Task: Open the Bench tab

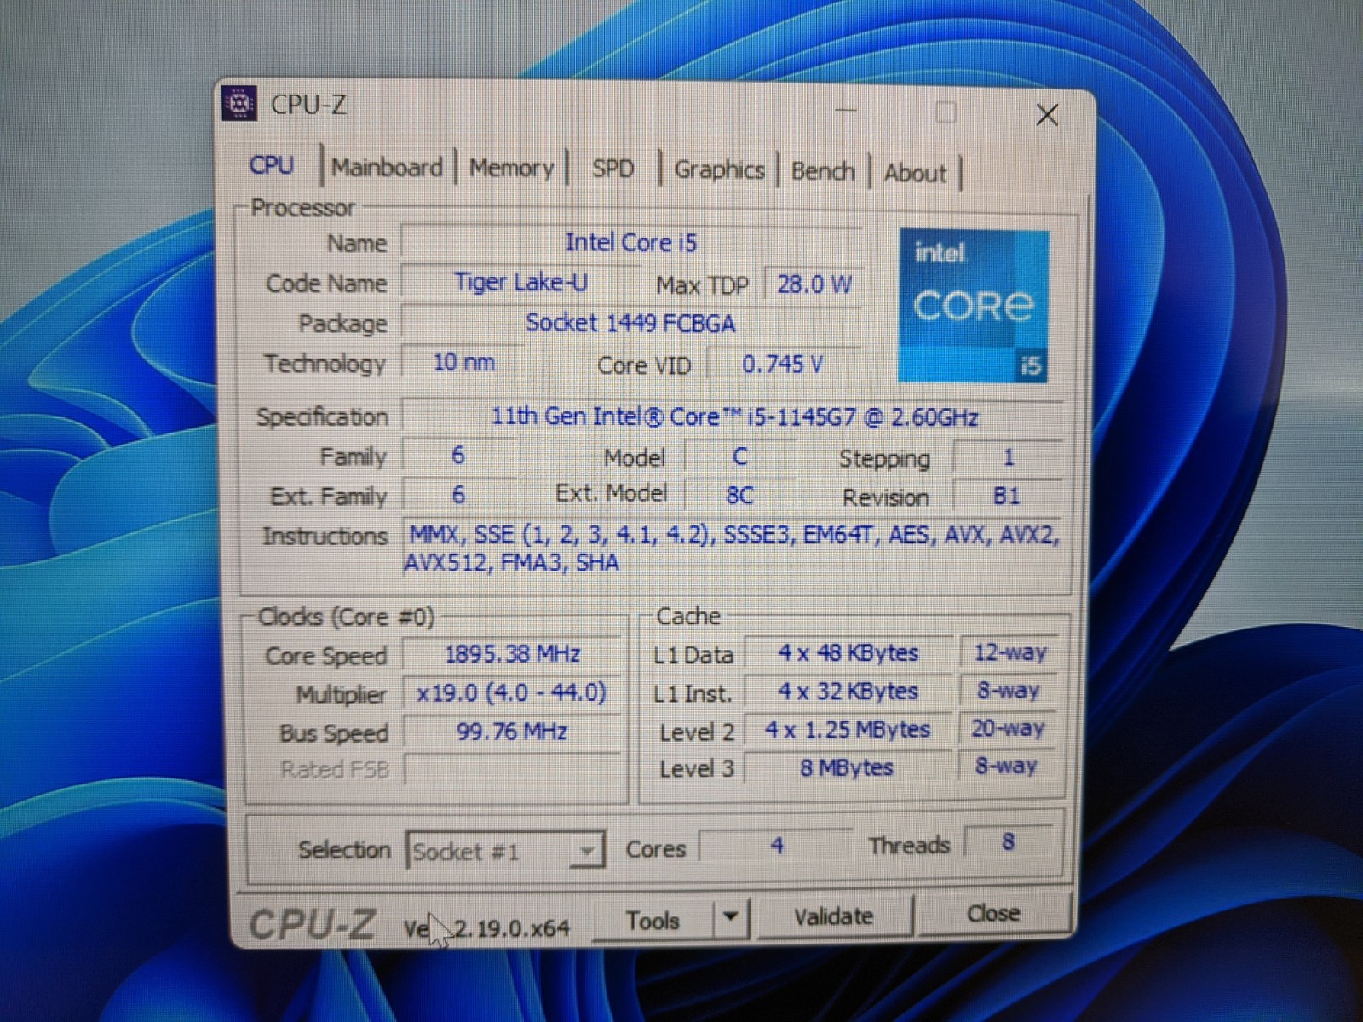Action: pos(823,171)
